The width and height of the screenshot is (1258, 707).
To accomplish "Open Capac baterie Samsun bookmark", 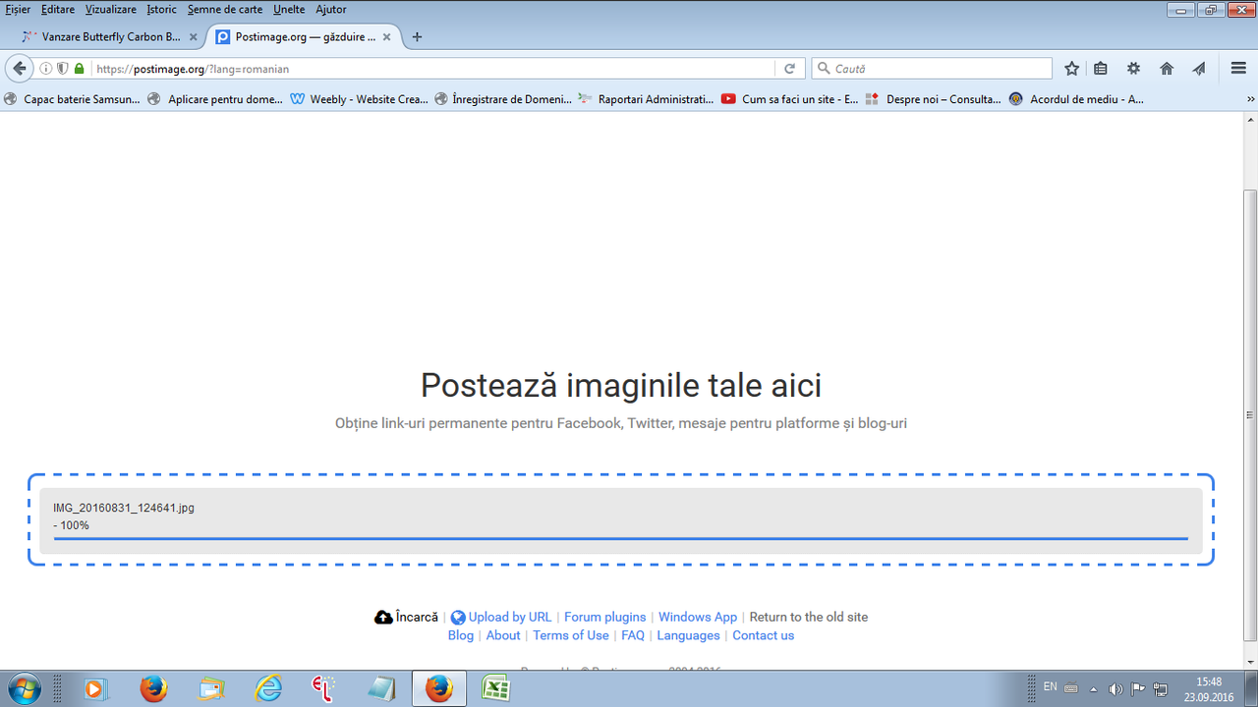I will pos(73,99).
